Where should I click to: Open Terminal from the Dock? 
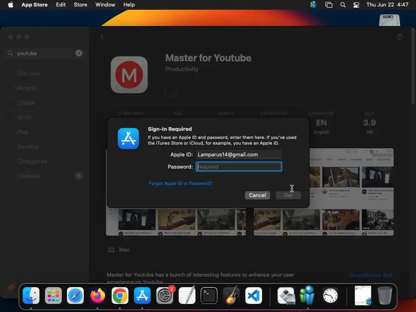(x=209, y=295)
